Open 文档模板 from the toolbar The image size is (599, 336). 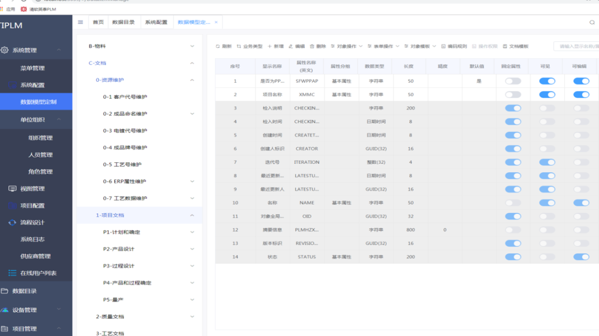tap(515, 46)
